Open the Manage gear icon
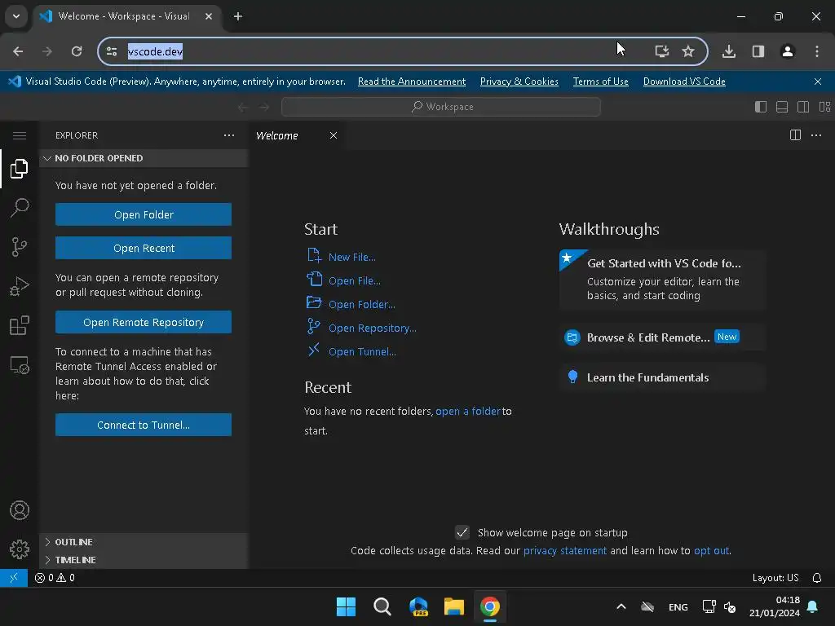The width and height of the screenshot is (835, 626). 20,549
